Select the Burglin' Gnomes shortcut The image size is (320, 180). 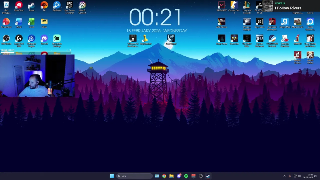[297, 57]
